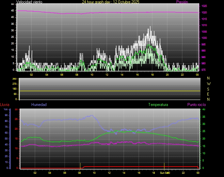Click the 'W' compass direction letter

(x=209, y=83)
